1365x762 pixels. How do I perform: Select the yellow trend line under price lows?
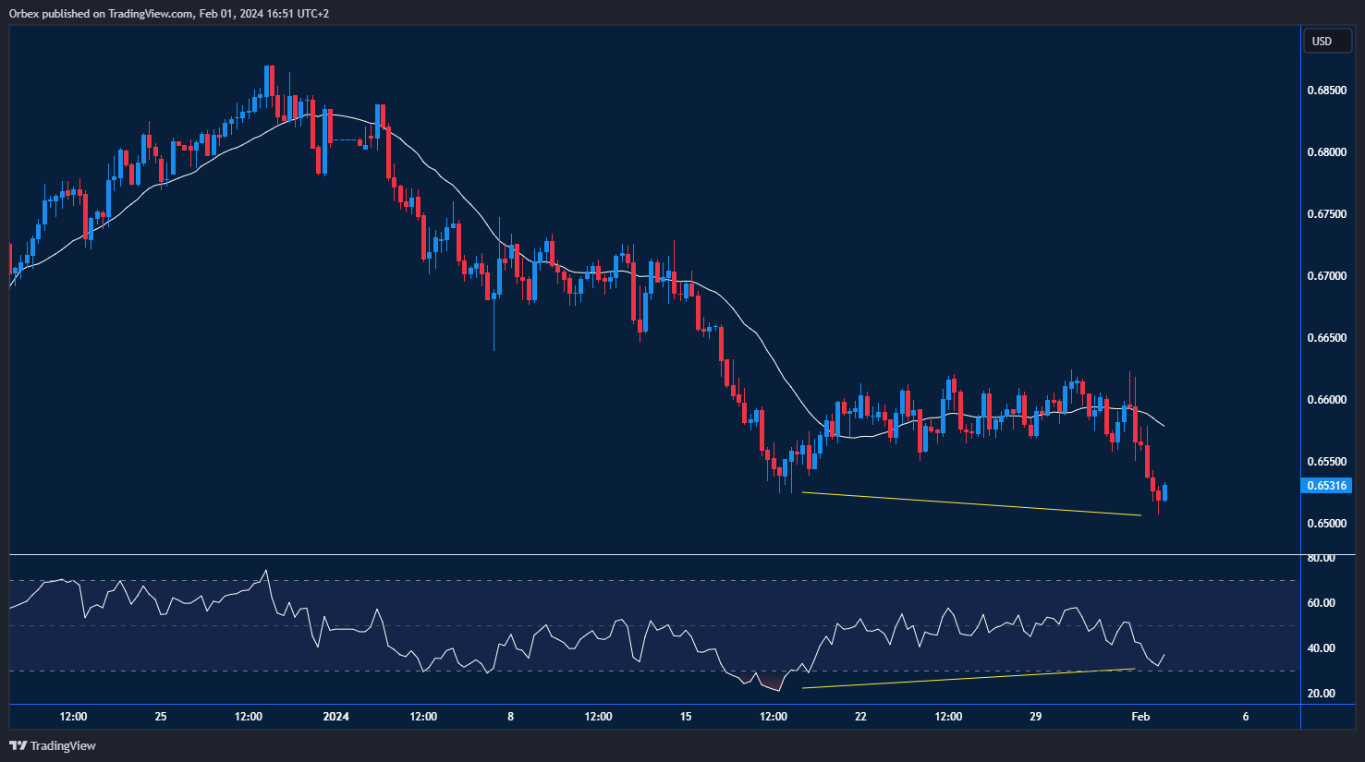pyautogui.click(x=970, y=503)
